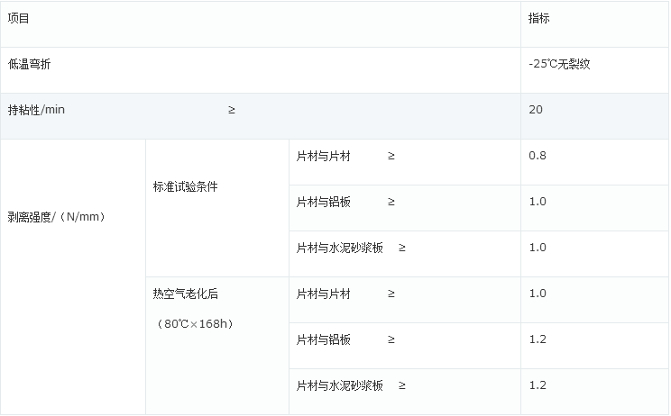Click the value 20 cell
The height and width of the screenshot is (416, 671).
[x=595, y=116]
